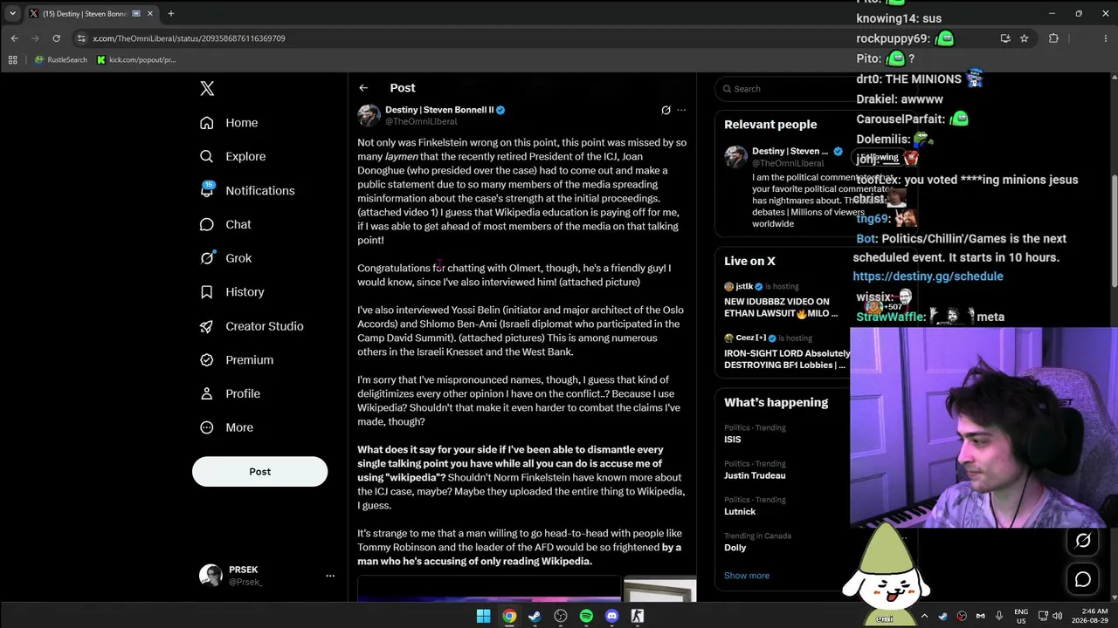Open OBS Studio from the taskbar

560,616
